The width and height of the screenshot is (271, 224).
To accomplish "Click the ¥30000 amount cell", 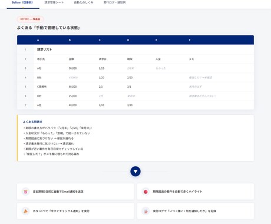I will pyautogui.click(x=73, y=78).
